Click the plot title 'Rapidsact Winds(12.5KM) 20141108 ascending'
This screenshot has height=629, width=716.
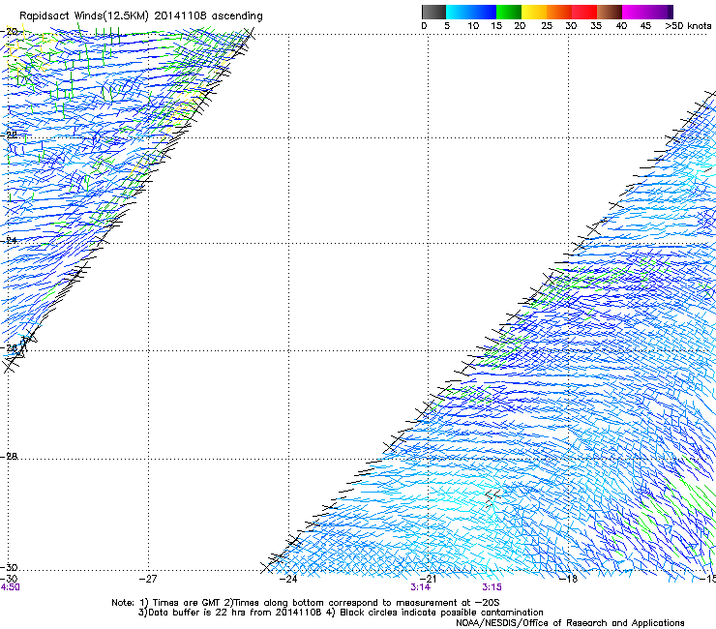141,16
